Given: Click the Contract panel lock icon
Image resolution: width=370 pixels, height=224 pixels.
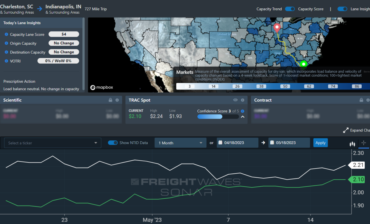Looking at the screenshot, I should [x=361, y=100].
